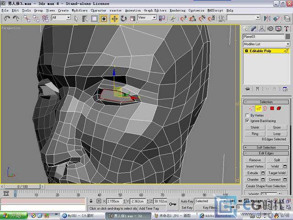Switch to the Display command panel tab

(x=278, y=29)
